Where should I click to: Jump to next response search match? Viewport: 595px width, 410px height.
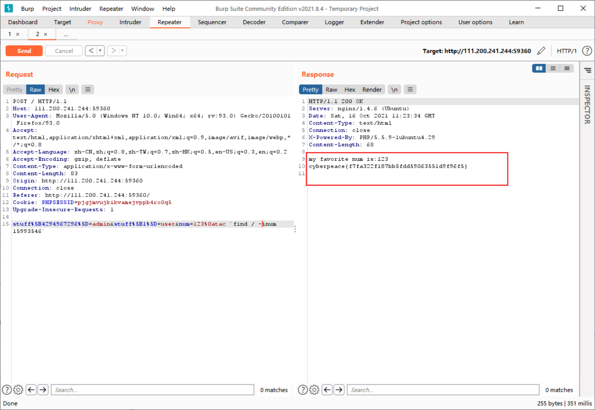click(339, 390)
